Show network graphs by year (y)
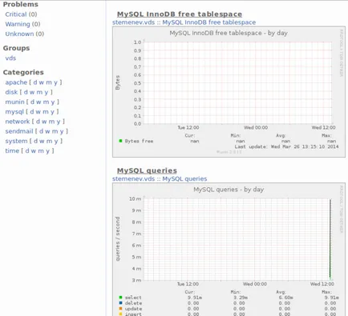Viewport: 348px width, 316px height. (x=59, y=122)
